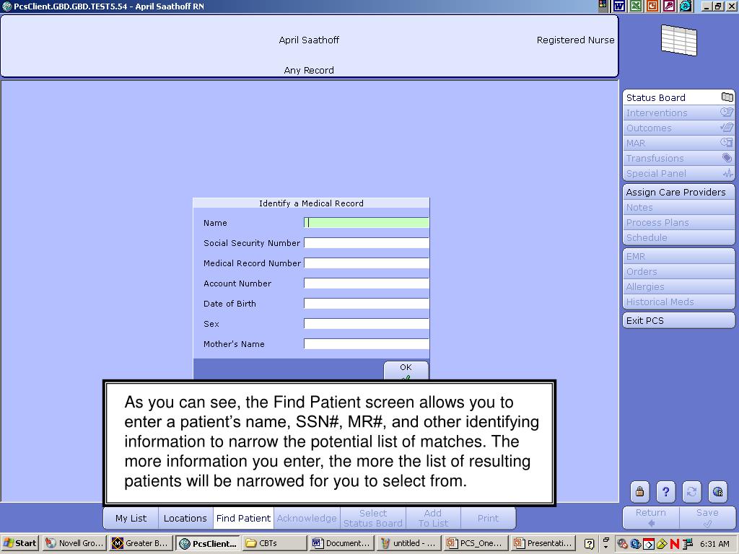The image size is (739, 554).
Task: Launch Access key icon in shortcut bar
Action: pos(669,6)
